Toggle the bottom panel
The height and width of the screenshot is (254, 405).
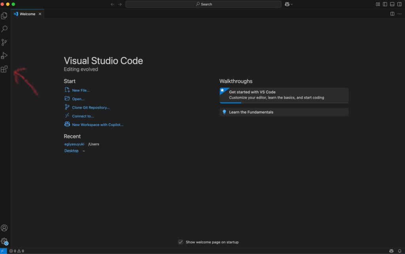click(392, 4)
